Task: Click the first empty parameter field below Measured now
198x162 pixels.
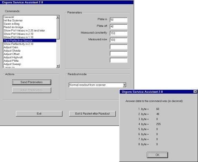Action: click(x=119, y=47)
